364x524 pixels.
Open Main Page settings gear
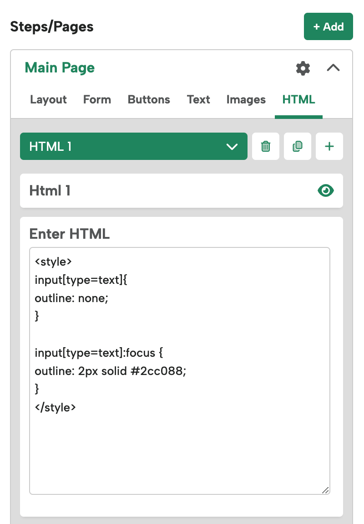coord(303,68)
